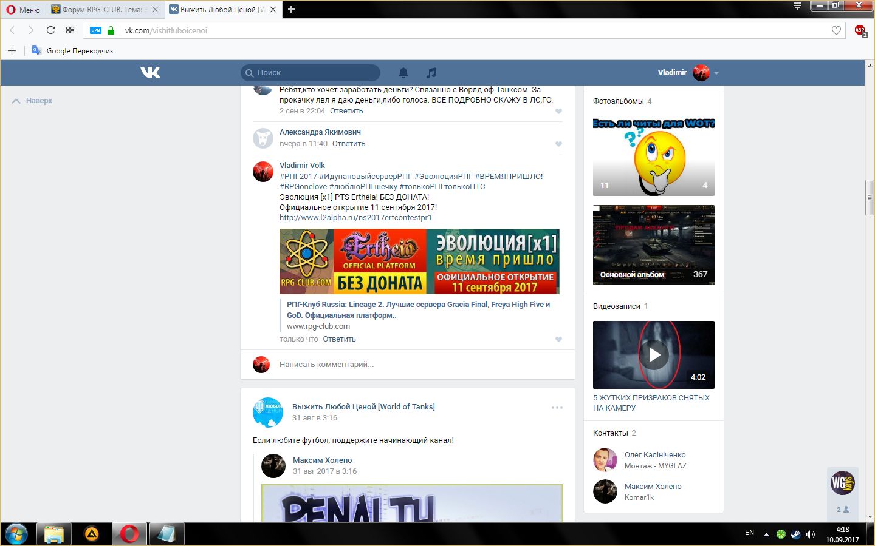Close the Форум RPG-CLUB tab
This screenshot has height=546, width=875.
(x=155, y=9)
